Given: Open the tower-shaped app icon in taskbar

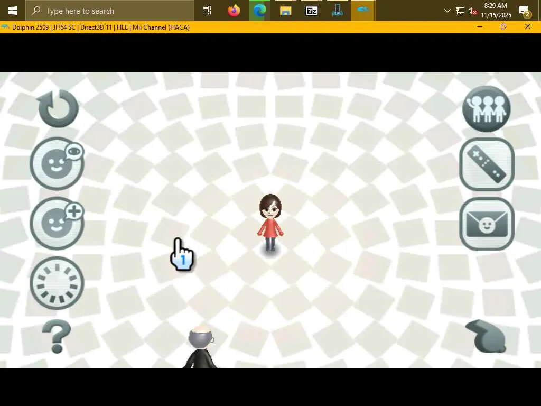Looking at the screenshot, I should pyautogui.click(x=338, y=11).
